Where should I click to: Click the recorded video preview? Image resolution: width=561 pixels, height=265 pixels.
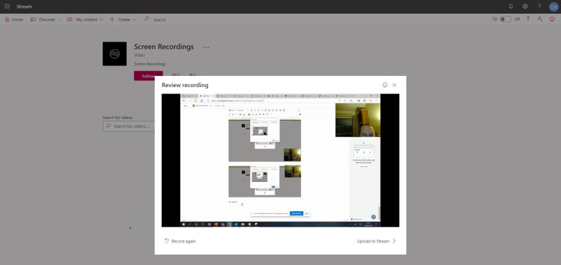pos(280,160)
